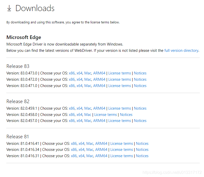
Task: Select the Release 83 heading text
Action: [18, 66]
